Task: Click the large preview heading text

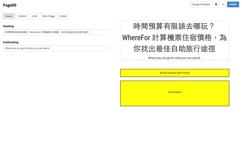Action: point(174,37)
